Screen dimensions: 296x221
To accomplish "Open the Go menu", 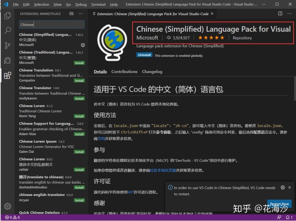I will (68, 5).
